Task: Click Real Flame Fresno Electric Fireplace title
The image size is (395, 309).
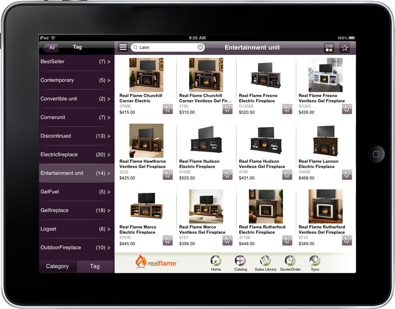Action: 258,98
